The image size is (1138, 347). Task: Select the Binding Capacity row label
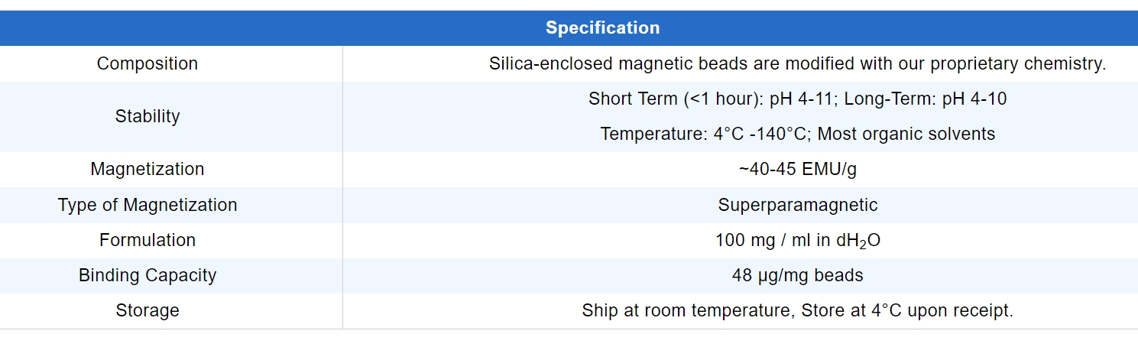148,275
